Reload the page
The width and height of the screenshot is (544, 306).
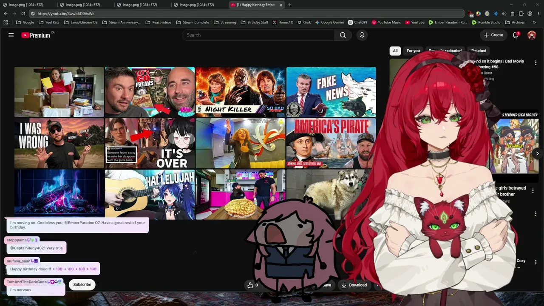point(23,14)
